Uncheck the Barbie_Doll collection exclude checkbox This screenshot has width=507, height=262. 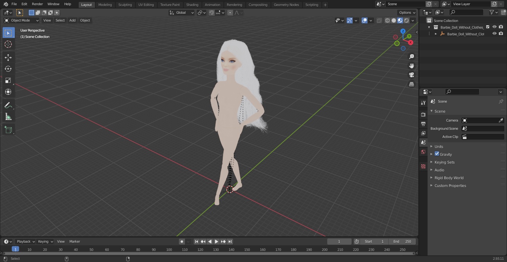488,27
